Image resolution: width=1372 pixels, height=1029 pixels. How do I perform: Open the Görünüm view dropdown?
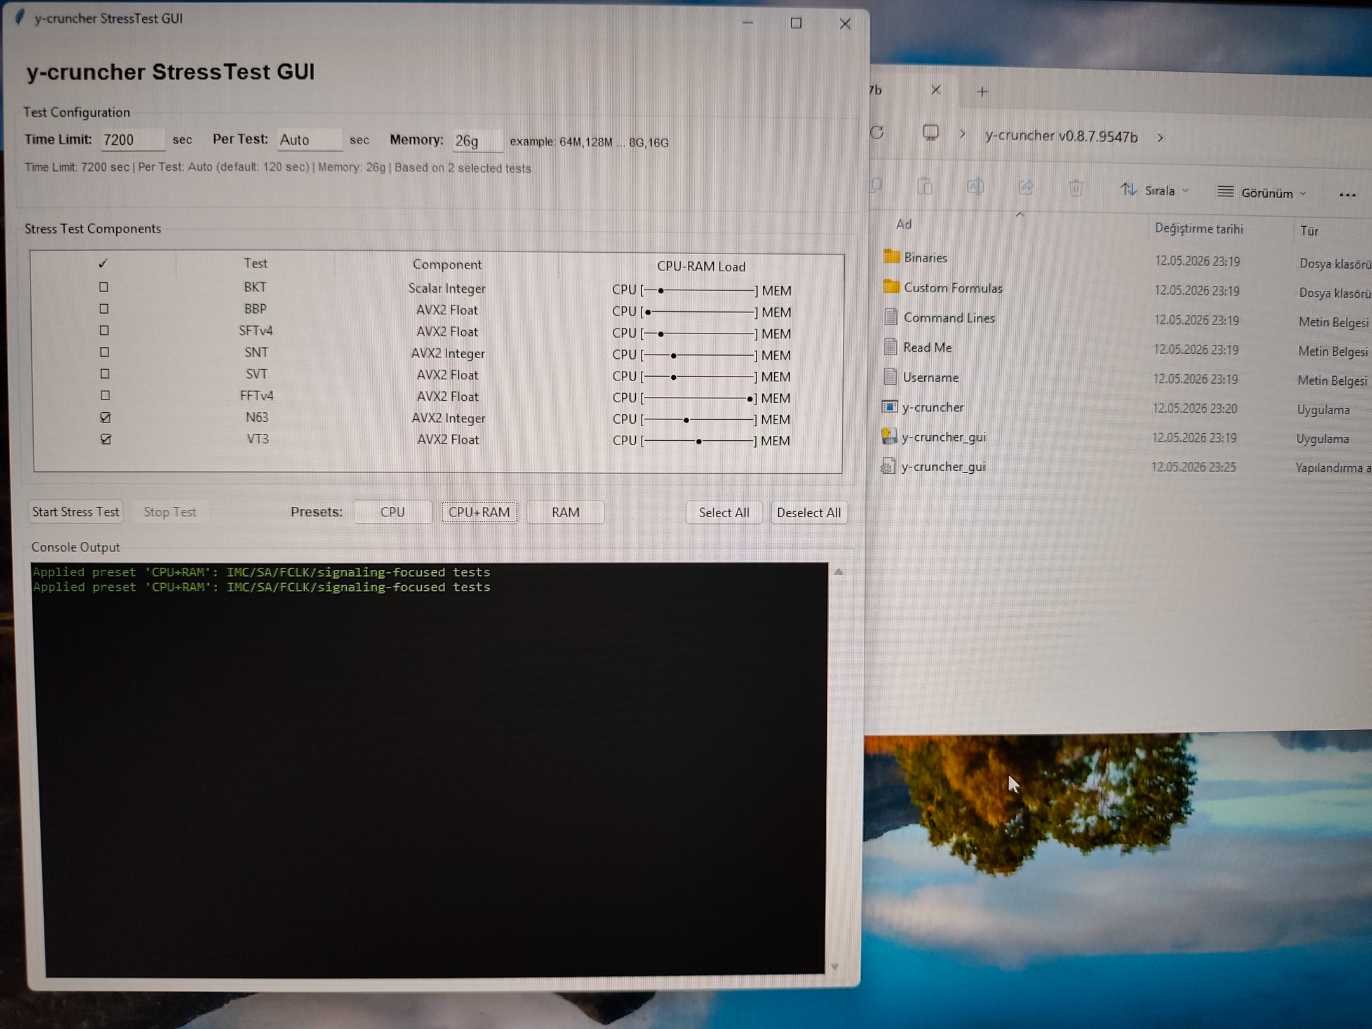click(x=1262, y=193)
